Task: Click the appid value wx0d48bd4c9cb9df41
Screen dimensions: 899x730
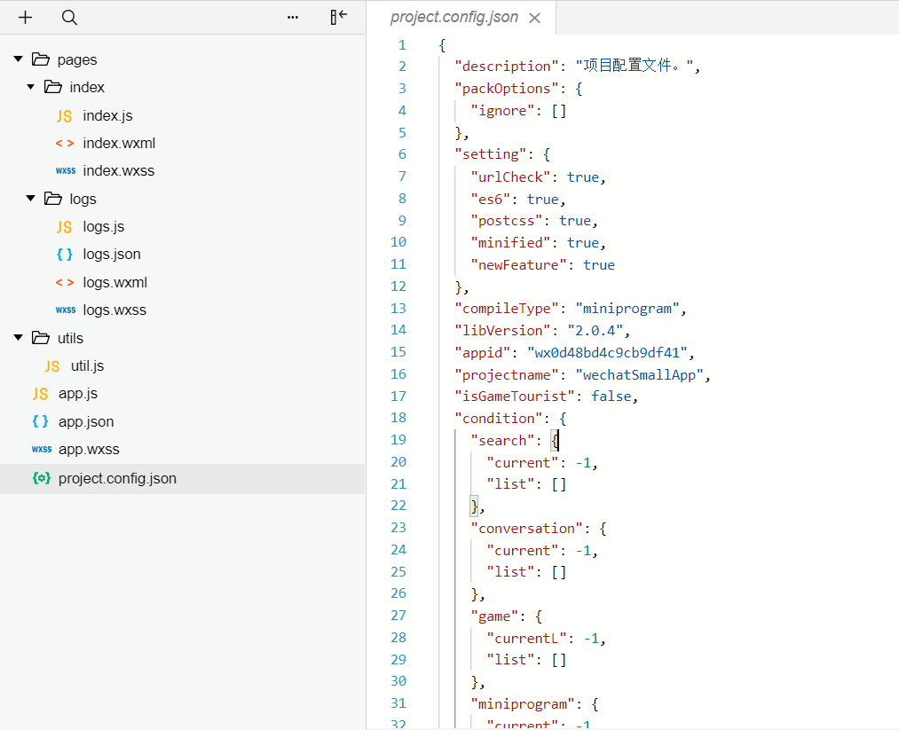Action: [607, 353]
